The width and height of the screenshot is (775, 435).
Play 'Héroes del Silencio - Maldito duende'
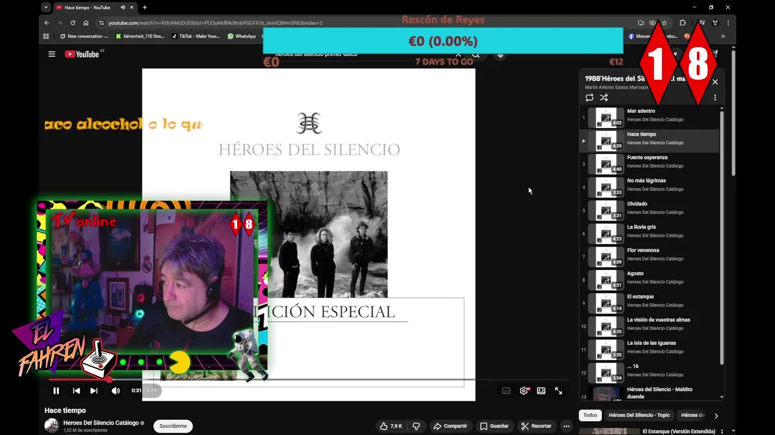(650, 393)
